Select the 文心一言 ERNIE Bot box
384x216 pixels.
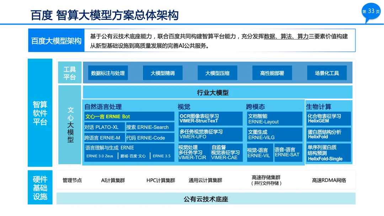coord(129,117)
